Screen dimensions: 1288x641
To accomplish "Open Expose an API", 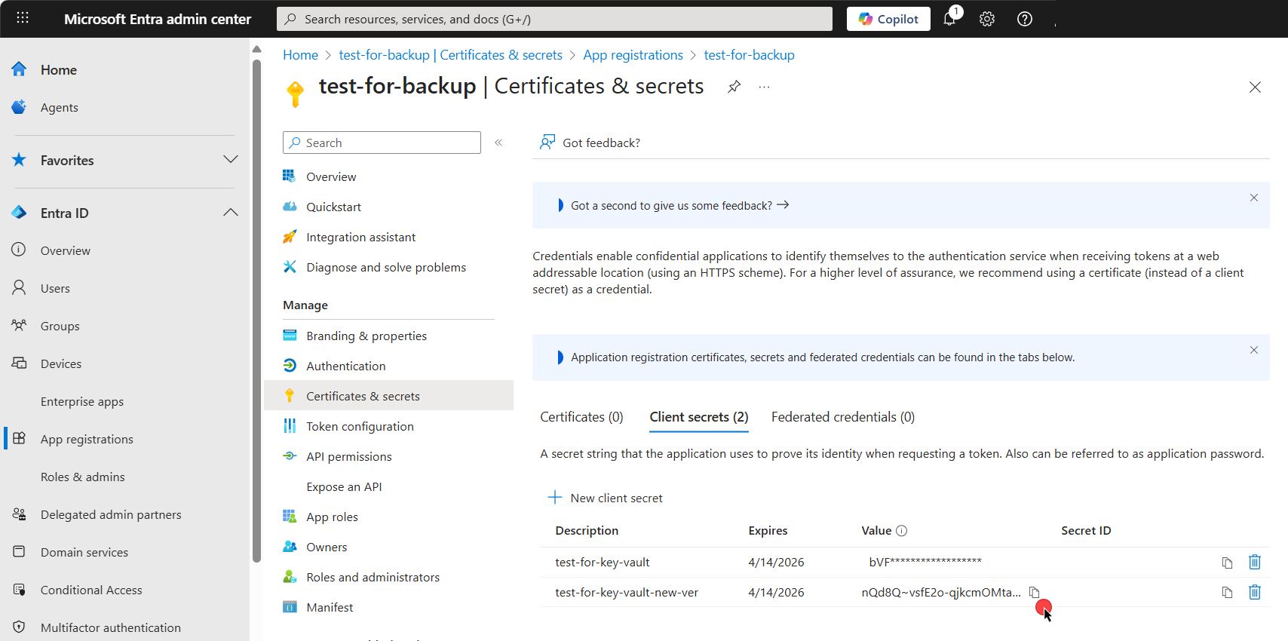I will 344,486.
